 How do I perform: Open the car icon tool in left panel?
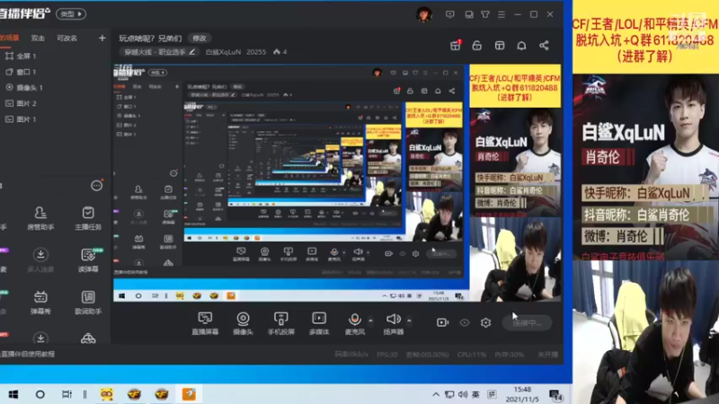(x=88, y=338)
